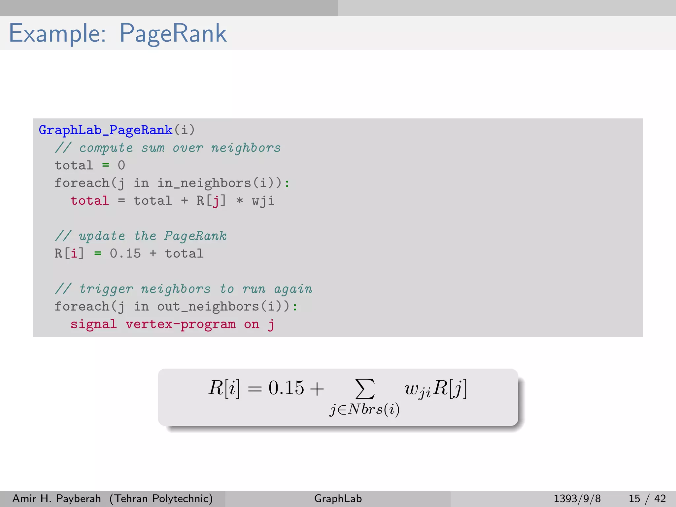Click the progress bar at top of slide
Viewport: 676px width, 507px height.
click(x=338, y=8)
